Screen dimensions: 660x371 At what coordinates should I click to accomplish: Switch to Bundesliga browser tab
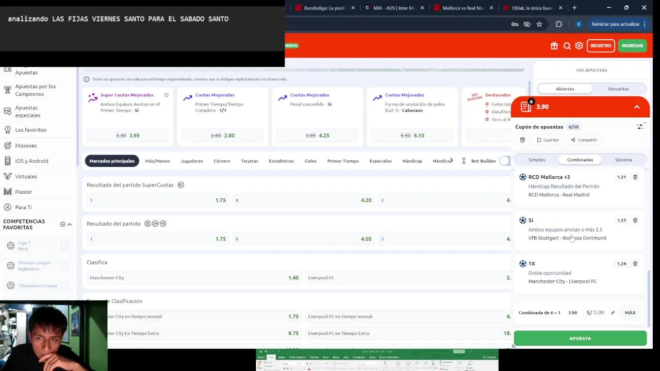click(324, 8)
